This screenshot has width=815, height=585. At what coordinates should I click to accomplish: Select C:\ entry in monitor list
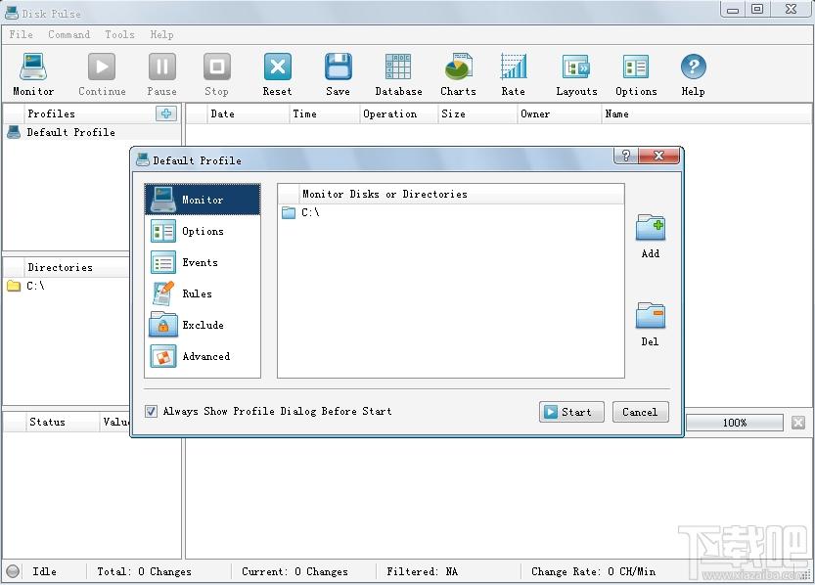[x=310, y=212]
